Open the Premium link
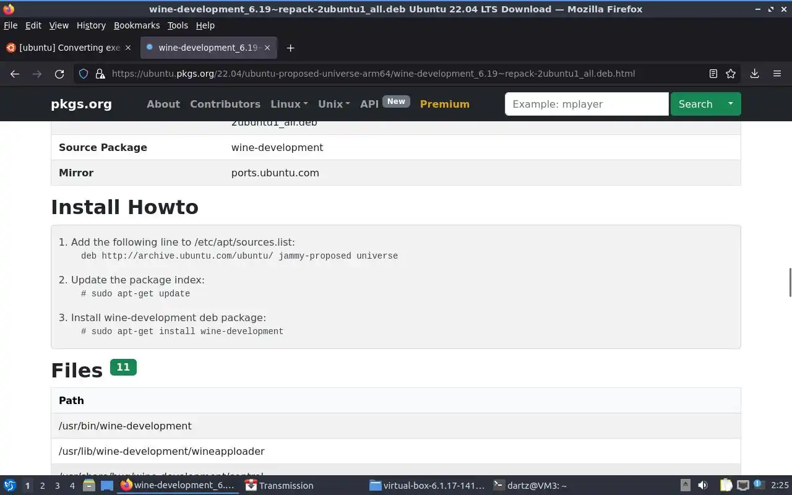This screenshot has height=495, width=792. (444, 104)
